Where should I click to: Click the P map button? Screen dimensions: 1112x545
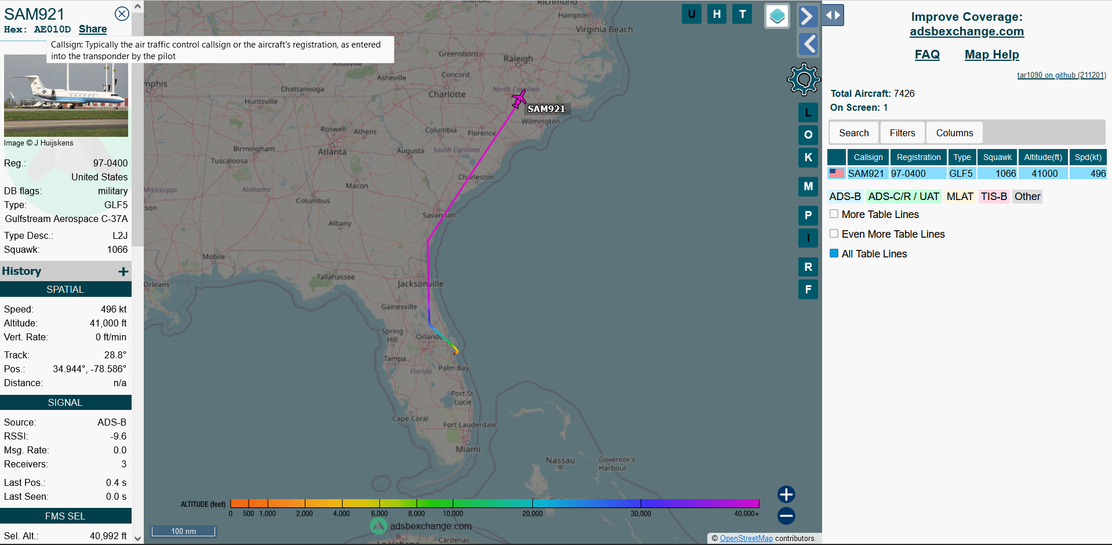808,215
